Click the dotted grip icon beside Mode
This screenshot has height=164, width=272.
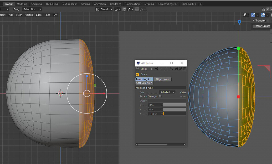137,69
